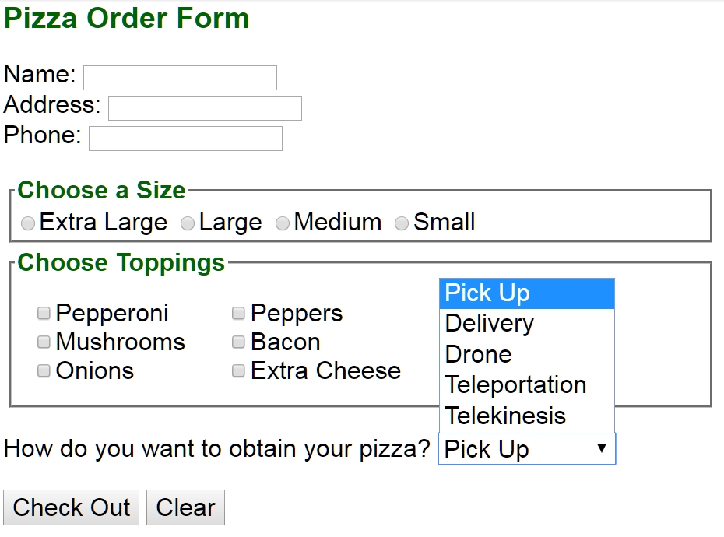Viewport: 724px width, 537px height.
Task: Select the Extra Large size radio button
Action: coord(28,224)
